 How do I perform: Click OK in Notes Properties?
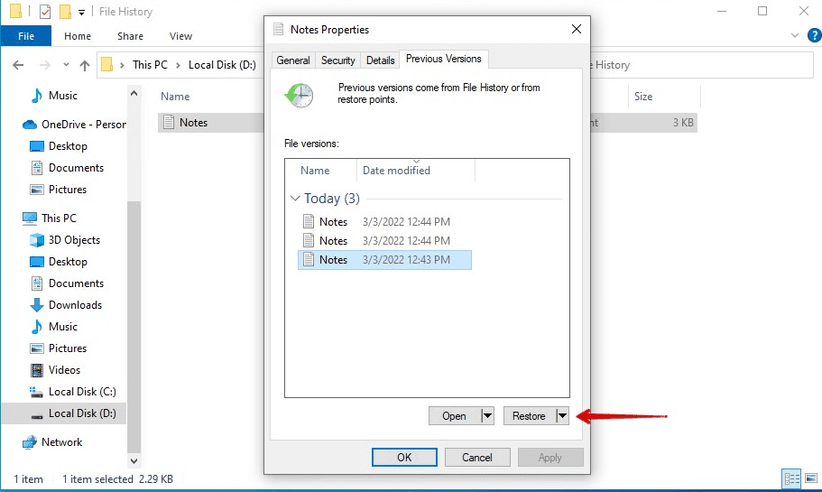(x=404, y=458)
